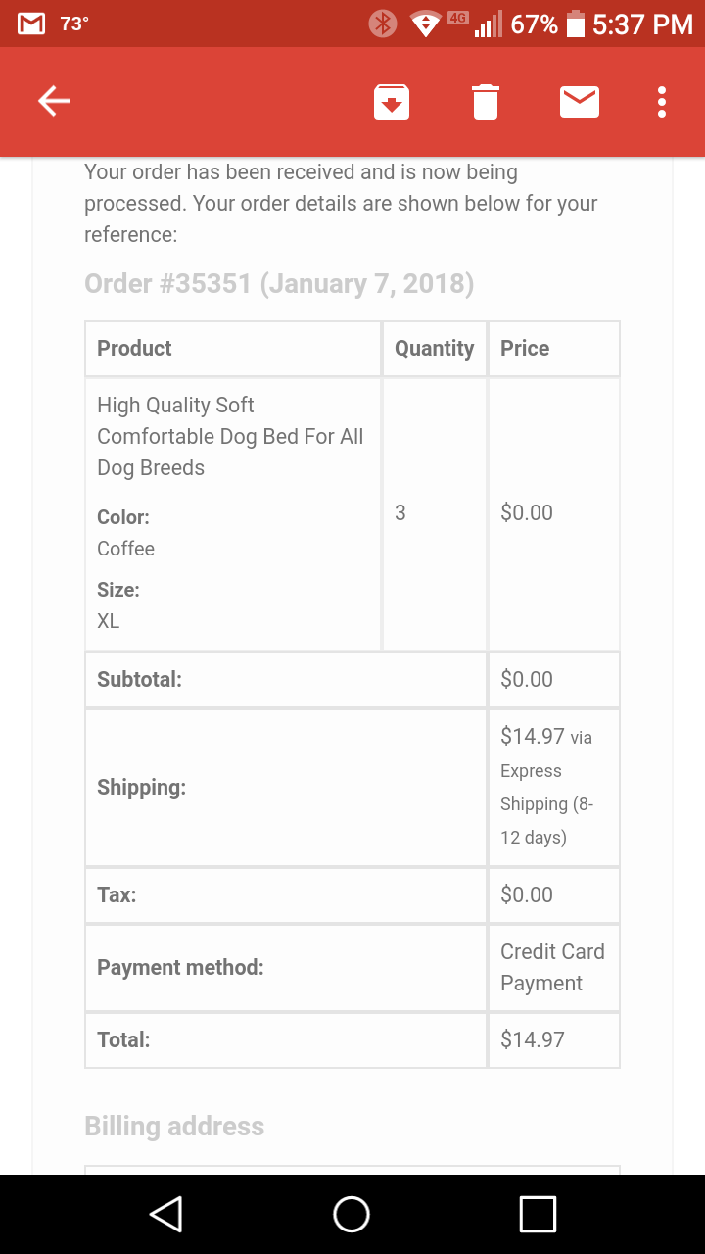Tap the Bluetooth status icon

tap(382, 24)
